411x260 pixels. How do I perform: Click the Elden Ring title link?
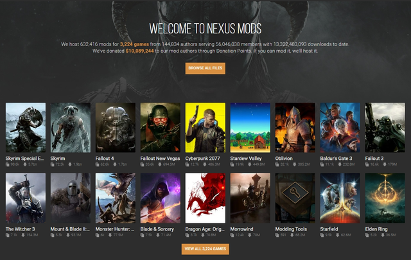(376, 229)
